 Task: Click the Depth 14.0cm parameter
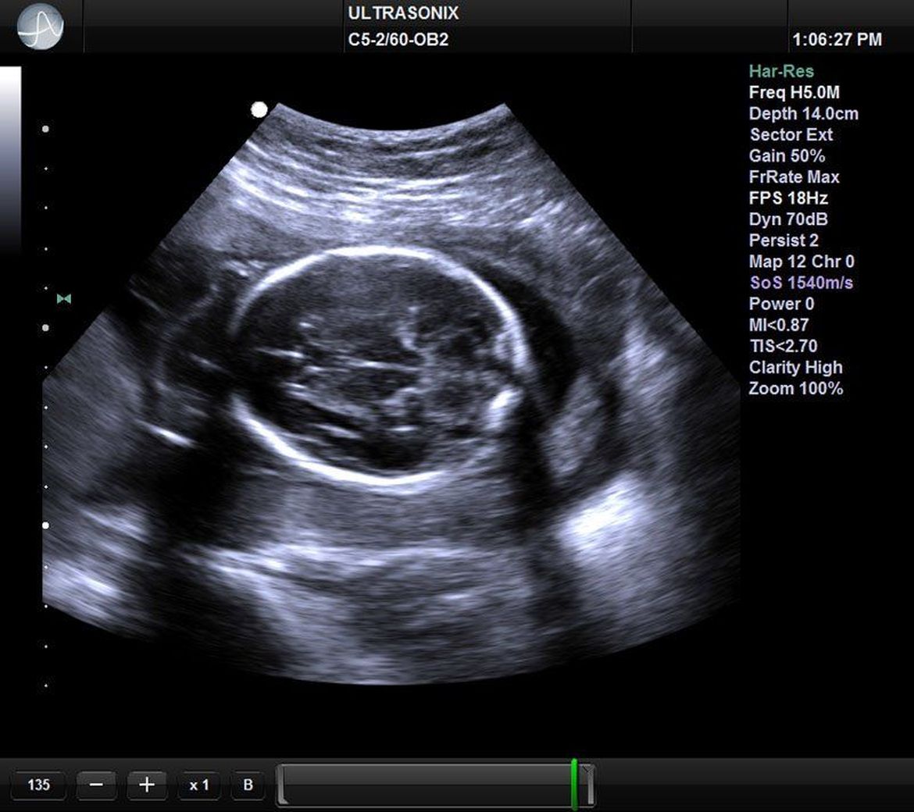pos(803,113)
